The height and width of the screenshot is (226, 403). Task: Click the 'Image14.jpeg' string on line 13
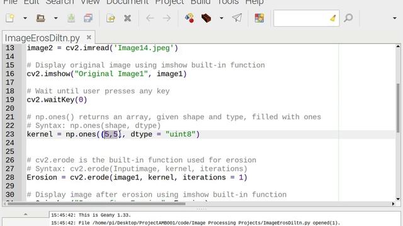144,48
